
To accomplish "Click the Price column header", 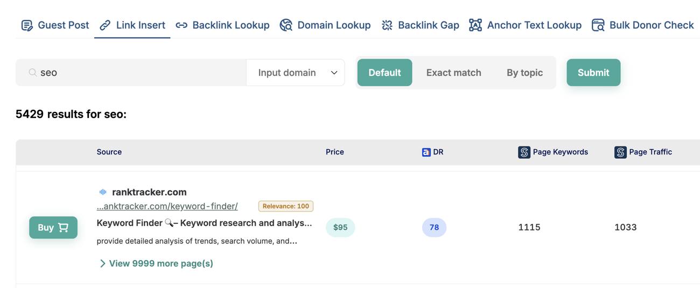I will (335, 152).
